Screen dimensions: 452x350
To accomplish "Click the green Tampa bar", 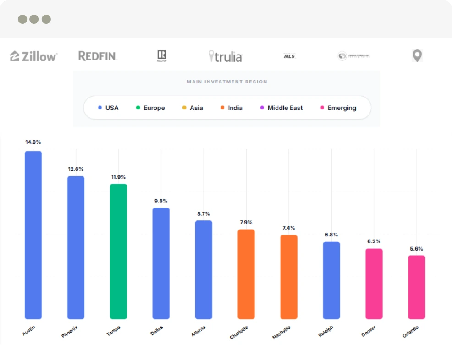I will [x=118, y=251].
